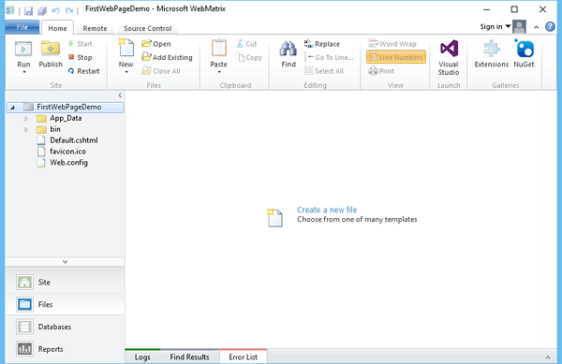Screen dimensions: 562x364
Task: Switch to the Home ribbon tab
Action: click(x=57, y=28)
